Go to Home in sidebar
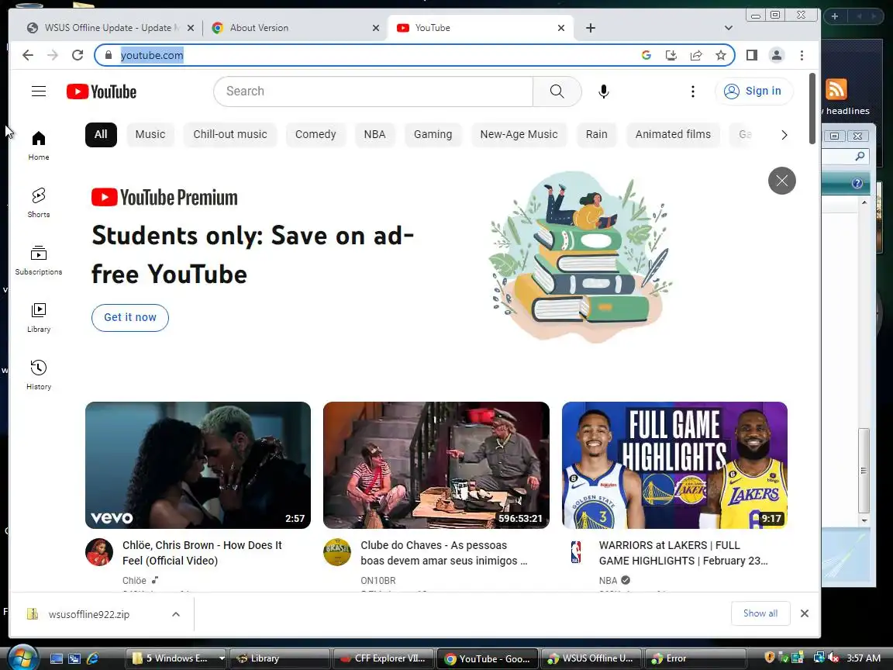 (x=39, y=145)
